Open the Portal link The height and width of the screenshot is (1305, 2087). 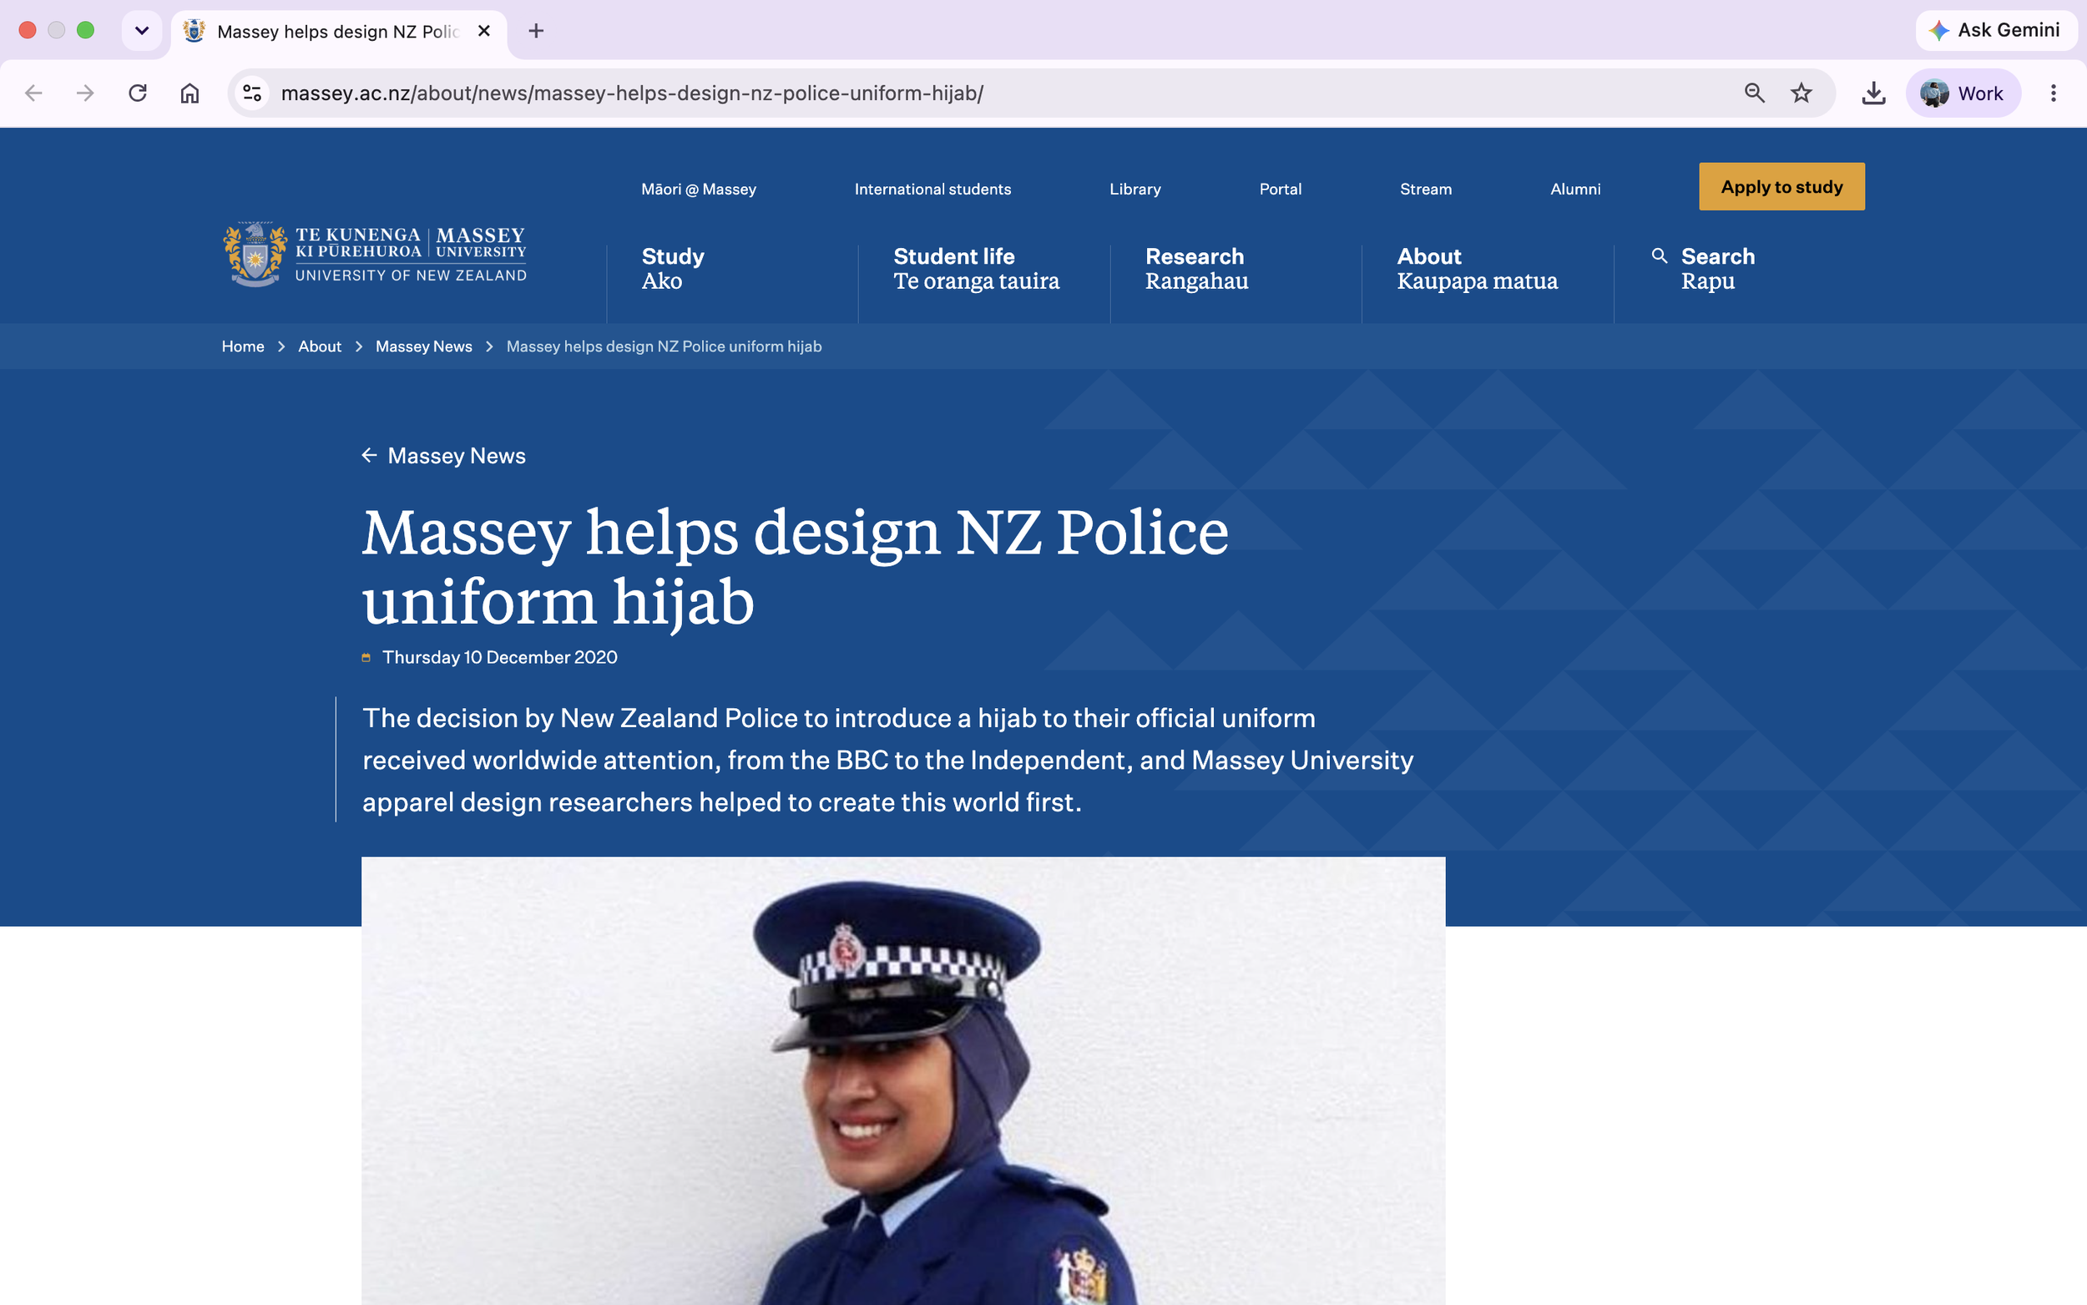[x=1280, y=189]
